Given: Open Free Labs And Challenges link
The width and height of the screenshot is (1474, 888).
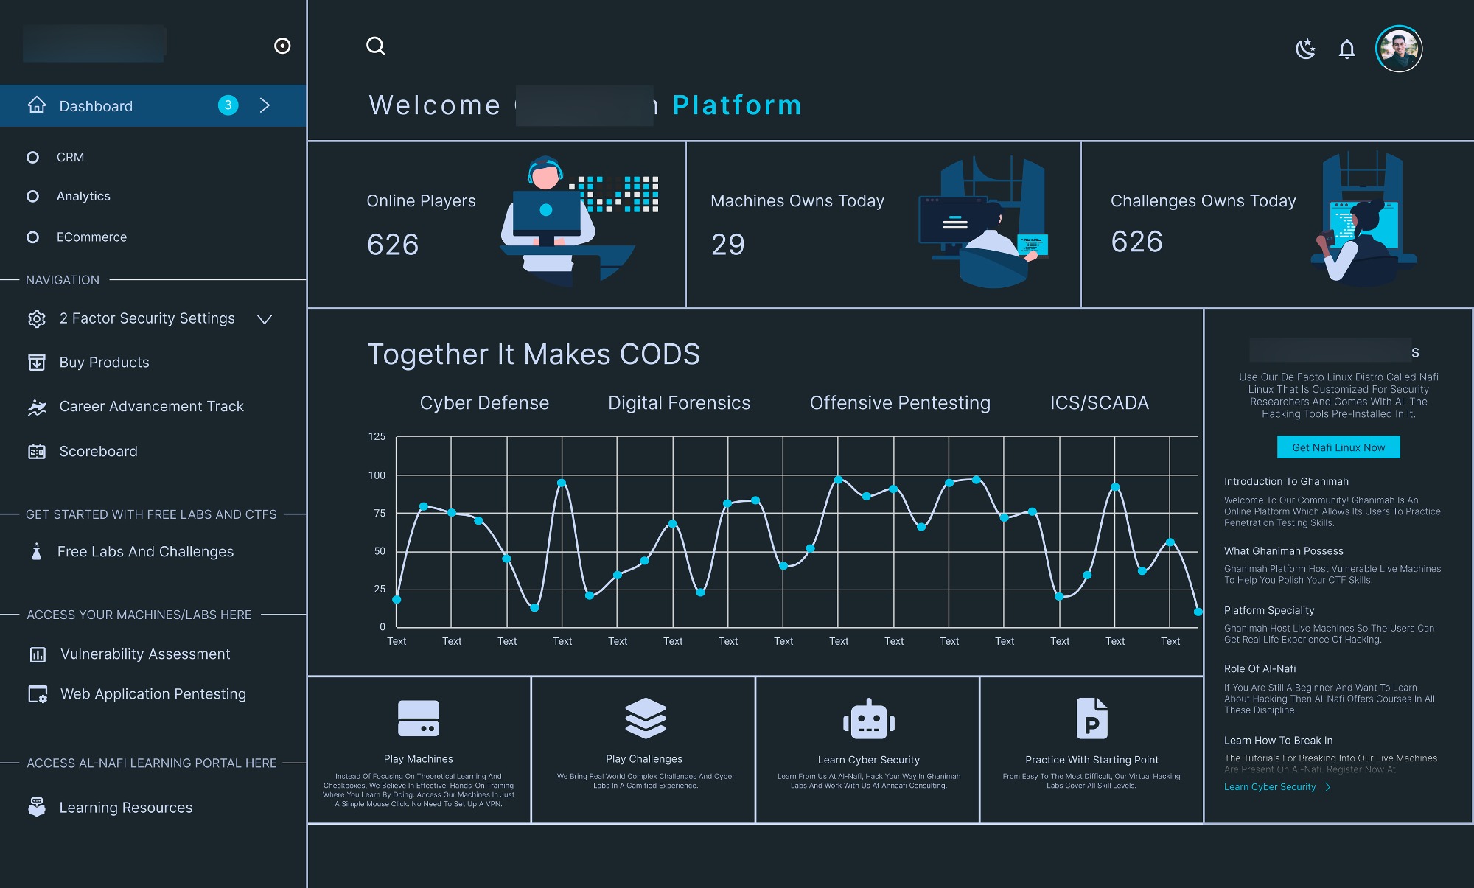Looking at the screenshot, I should pos(145,552).
